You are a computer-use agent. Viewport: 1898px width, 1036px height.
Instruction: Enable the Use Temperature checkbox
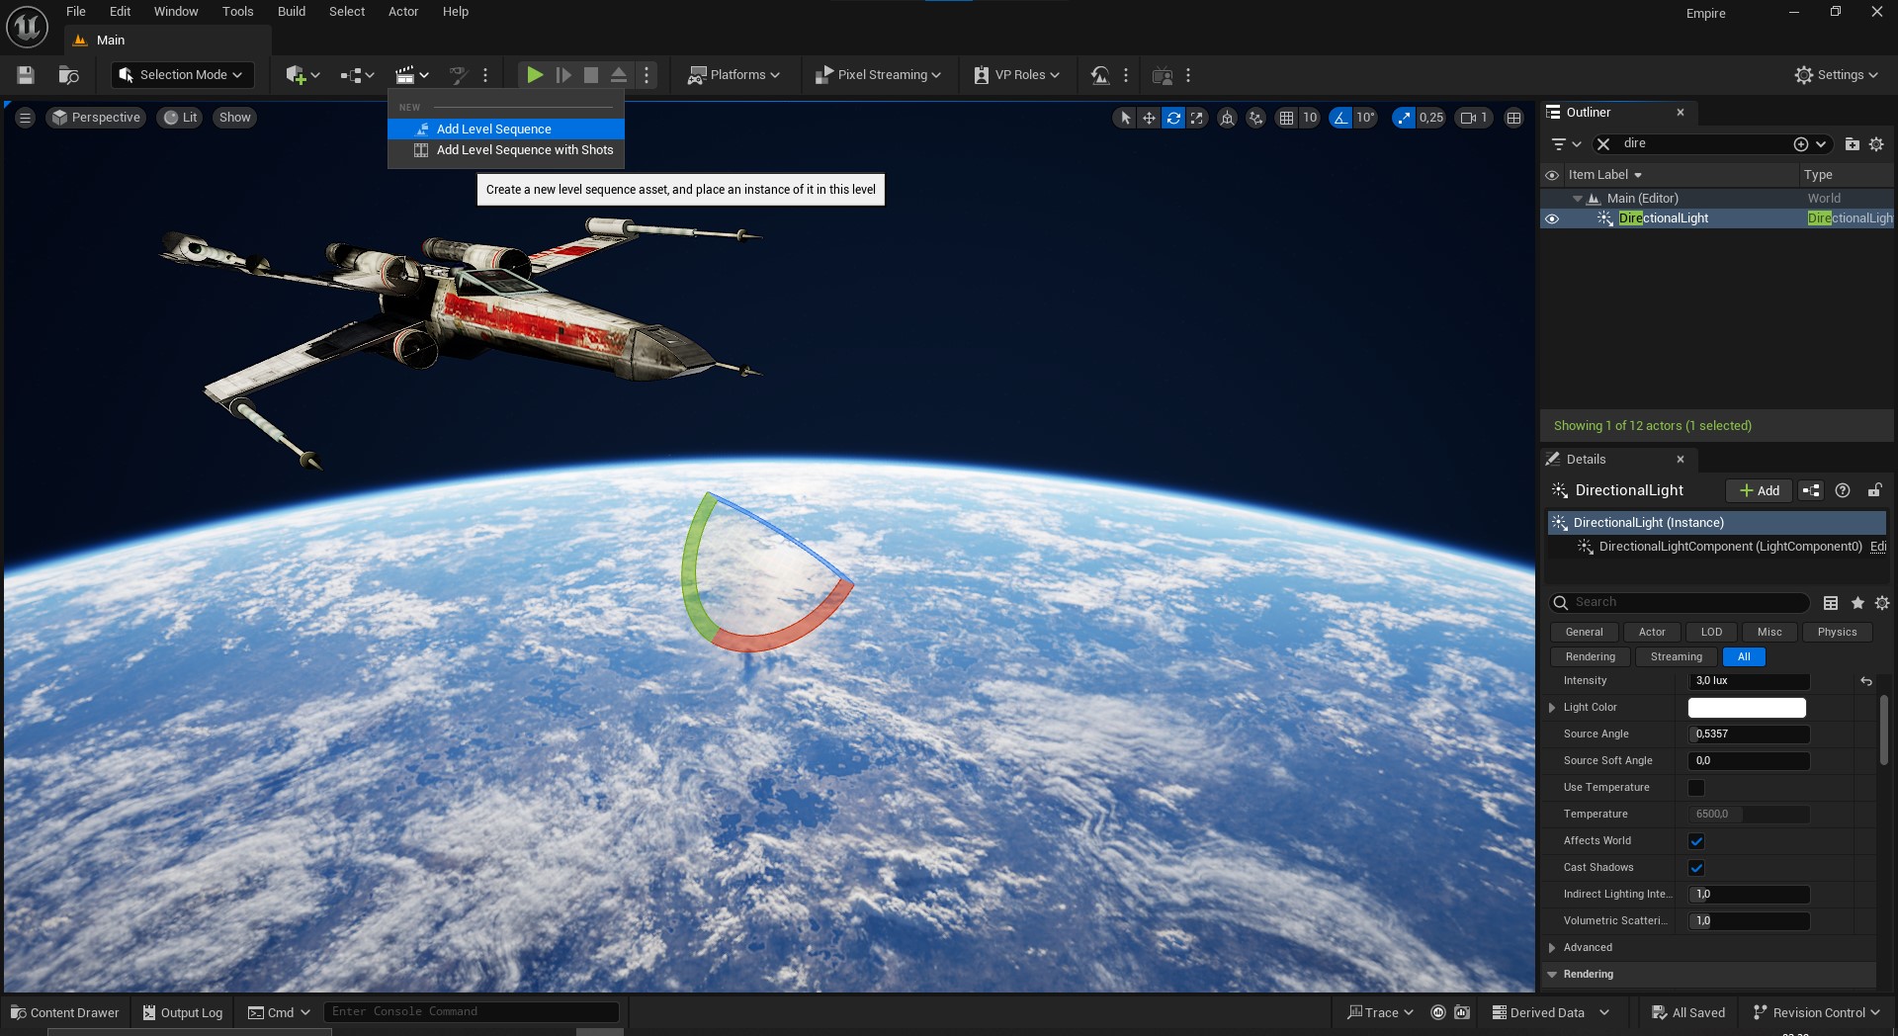point(1696,788)
